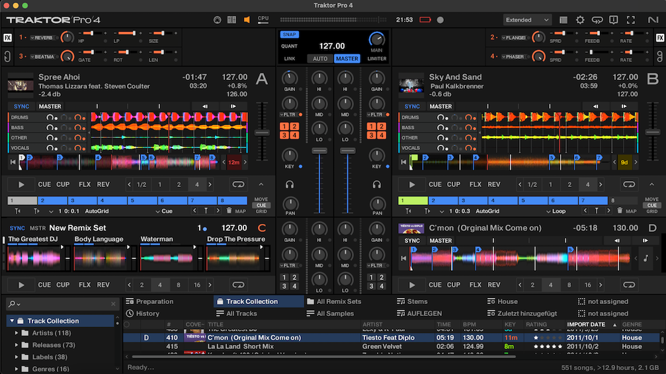Adjust the Deck B channel volume fader

coord(347,151)
